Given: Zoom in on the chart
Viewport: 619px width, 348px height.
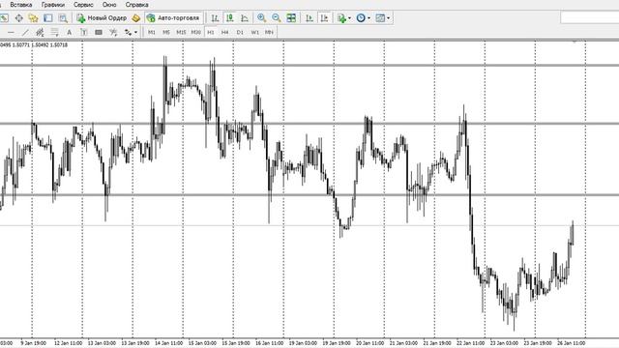Looking at the screenshot, I should (261, 17).
